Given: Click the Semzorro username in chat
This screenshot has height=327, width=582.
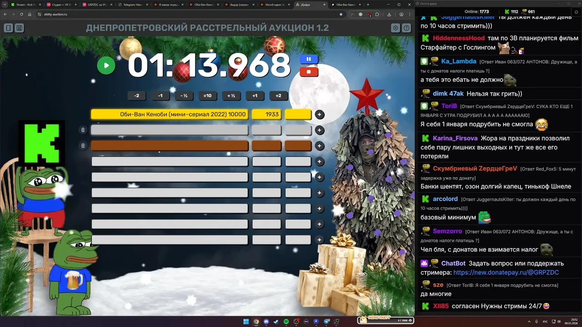Looking at the screenshot, I should (x=447, y=231).
